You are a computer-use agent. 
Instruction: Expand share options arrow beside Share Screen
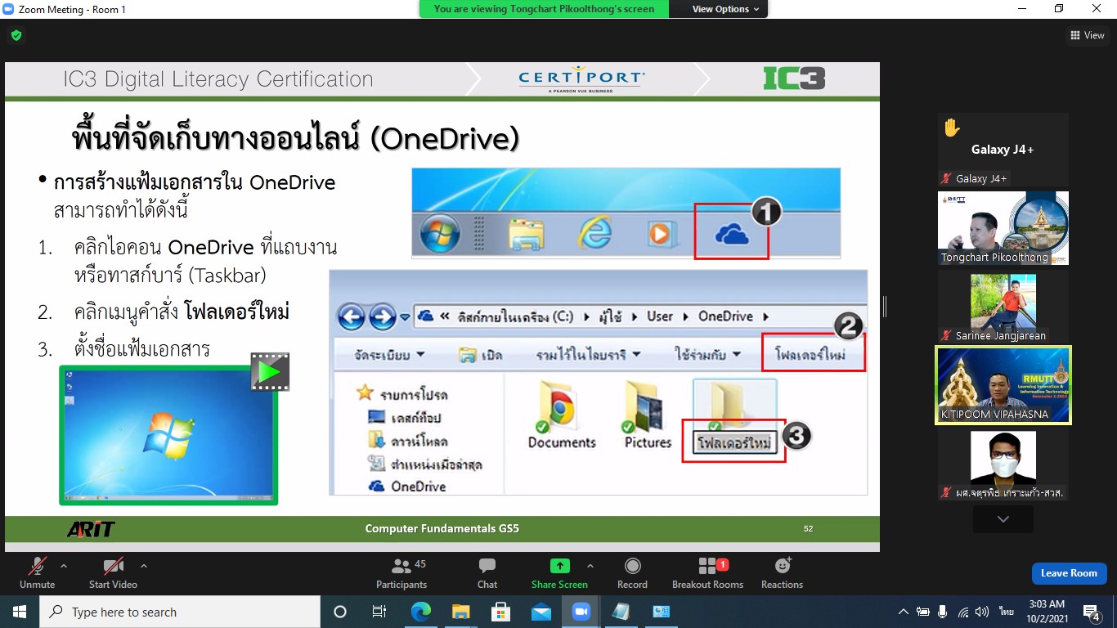(x=590, y=566)
